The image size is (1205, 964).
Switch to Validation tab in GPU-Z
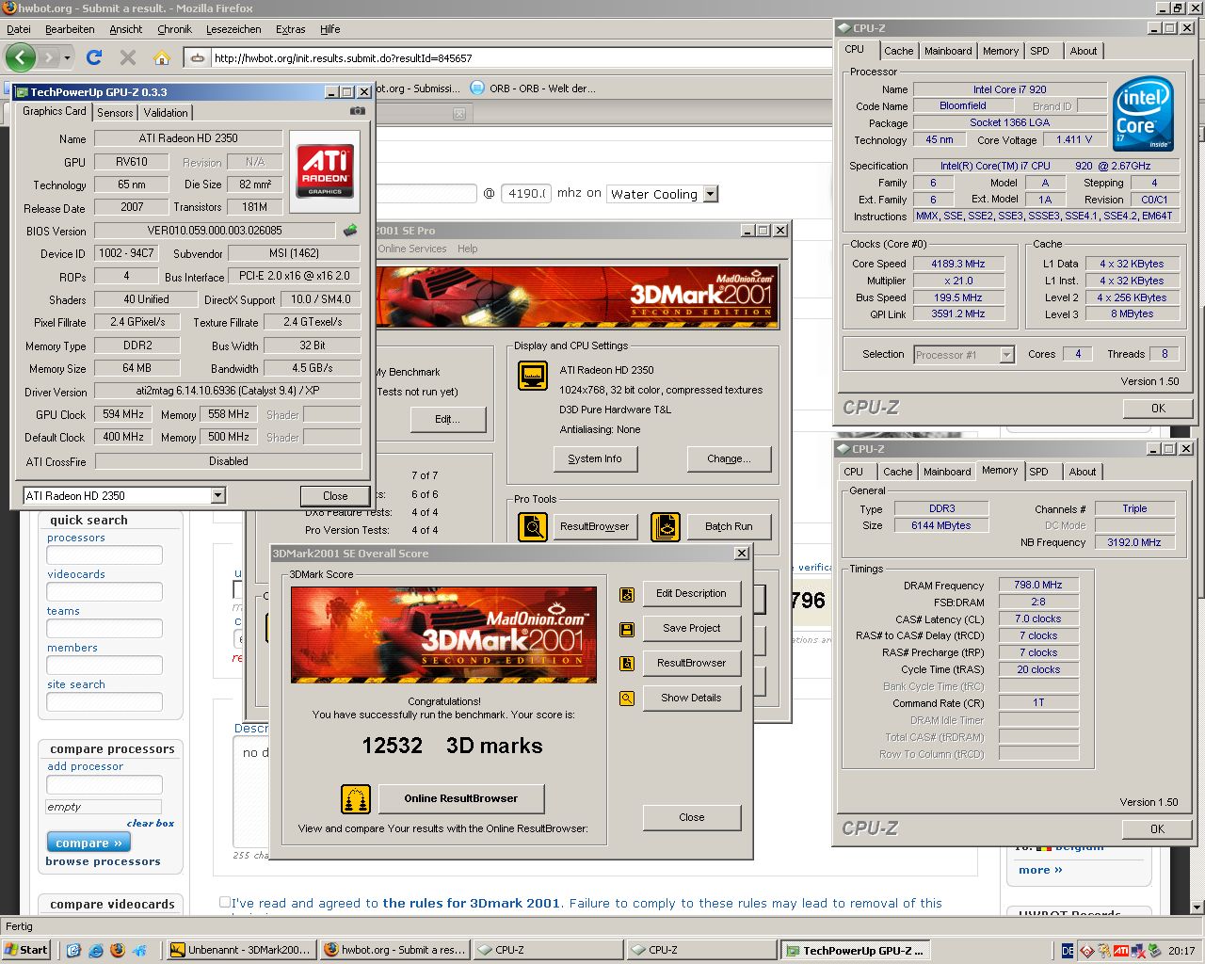166,113
